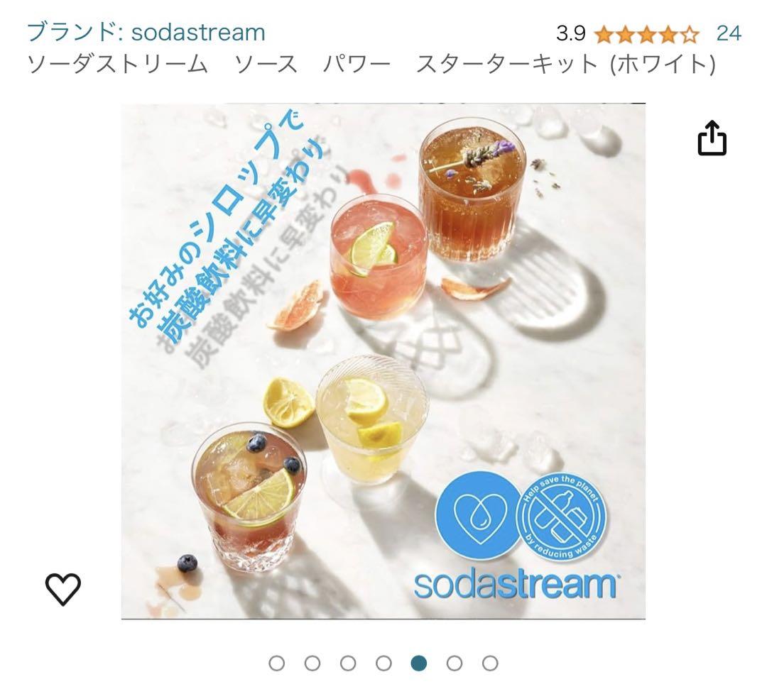The image size is (767, 684).
Task: Tap the product image with drinks
Action: 383,361
